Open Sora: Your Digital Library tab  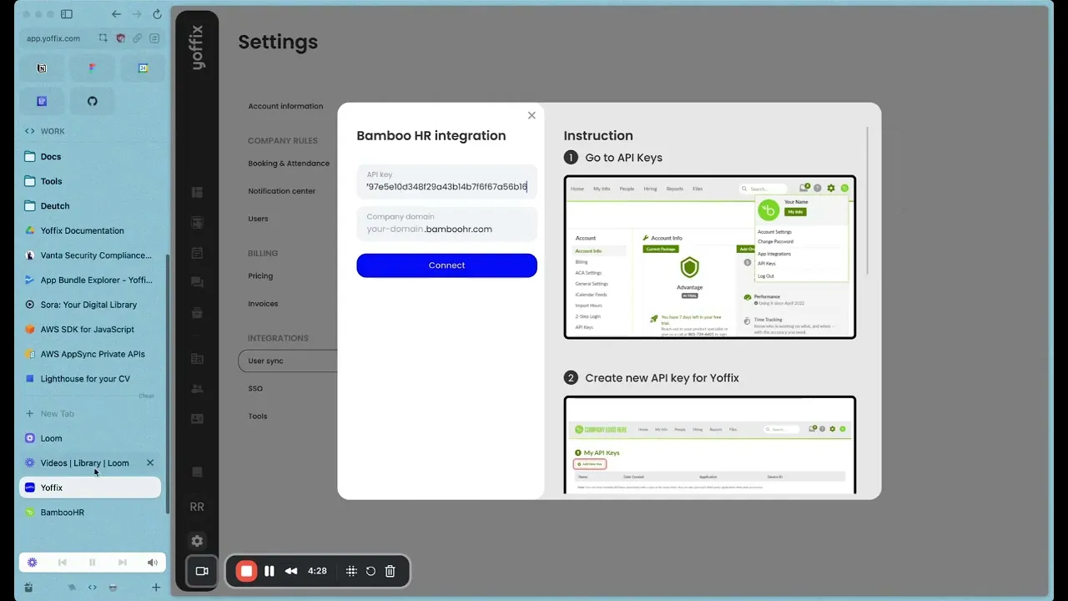(92, 305)
